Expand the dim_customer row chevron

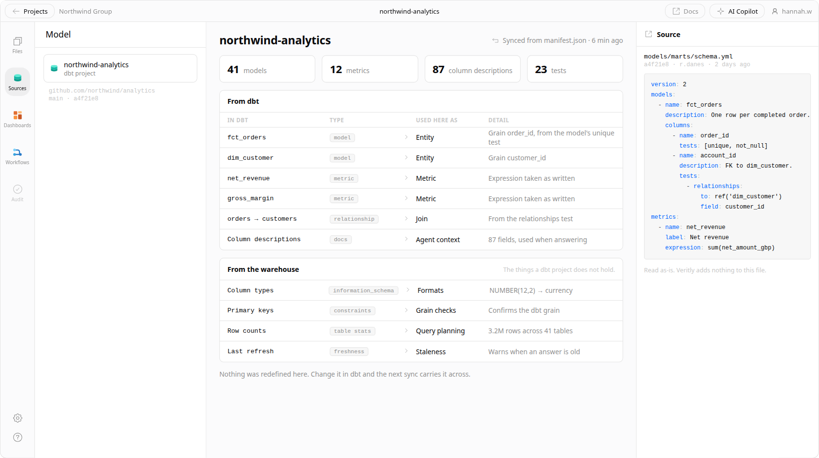tap(406, 157)
